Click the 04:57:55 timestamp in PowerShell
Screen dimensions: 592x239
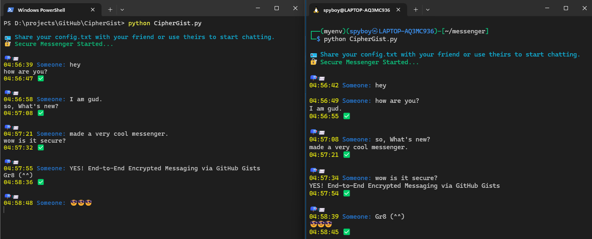(x=18, y=168)
